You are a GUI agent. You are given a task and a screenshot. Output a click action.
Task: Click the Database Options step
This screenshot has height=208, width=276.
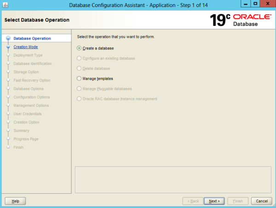pyautogui.click(x=29, y=89)
